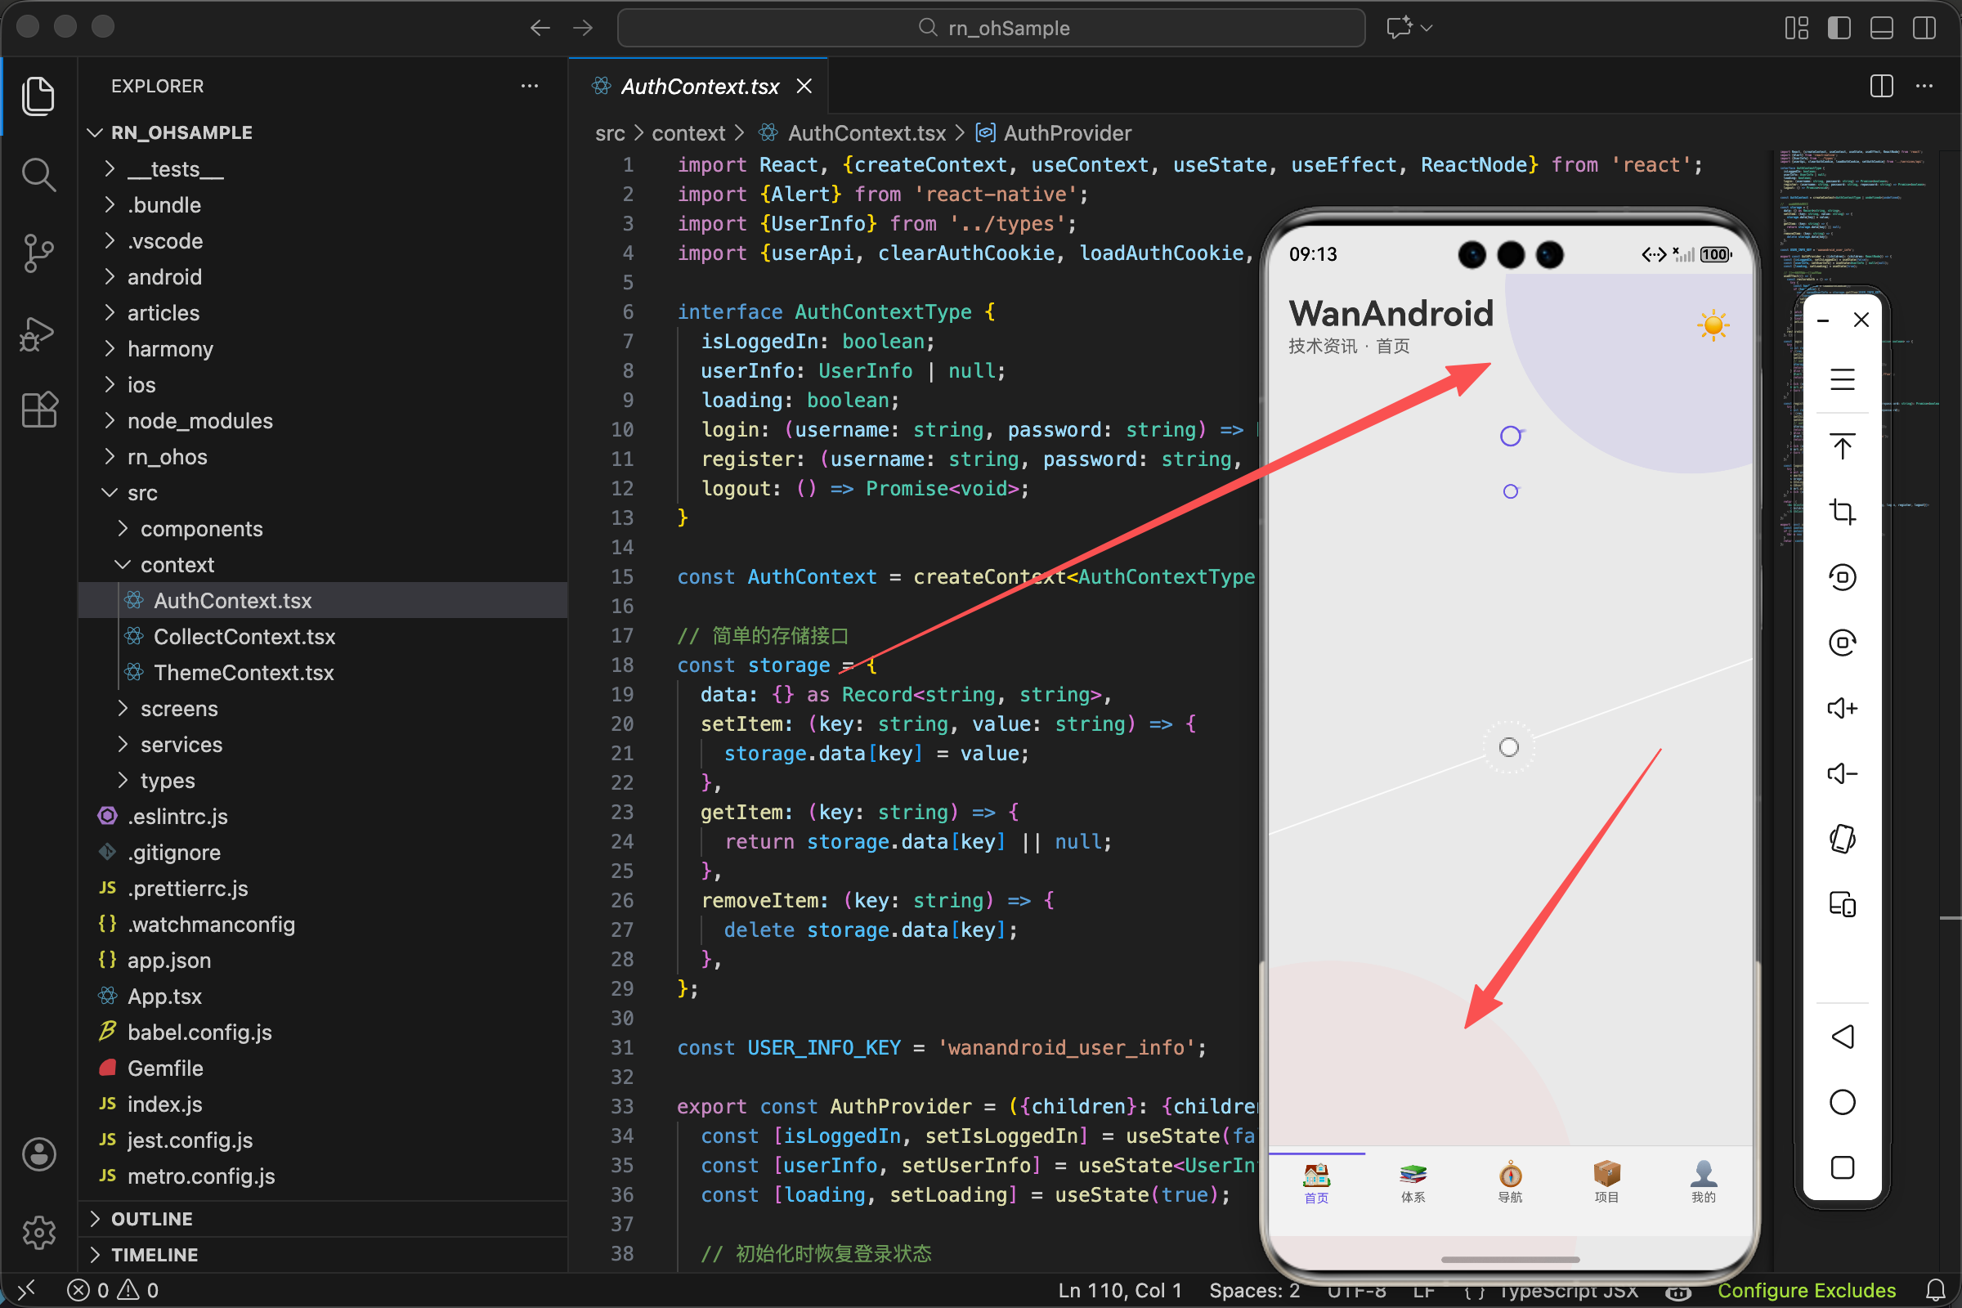Tap the emulator Back triangle button
This screenshot has height=1308, width=1962.
coord(1843,1037)
